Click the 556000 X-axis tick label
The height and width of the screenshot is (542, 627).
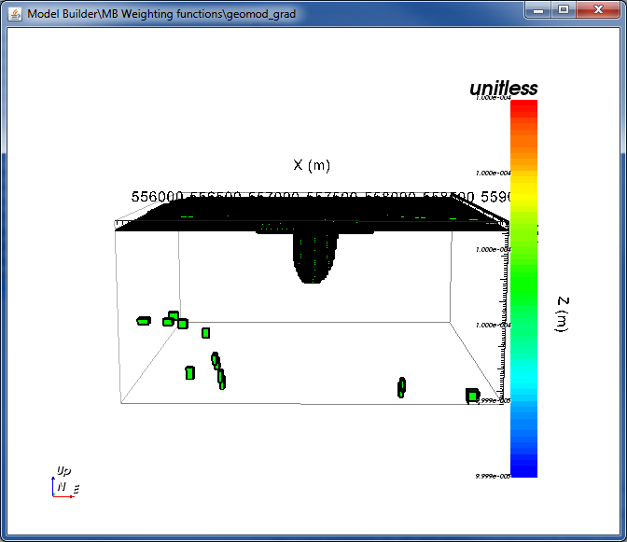(x=157, y=197)
